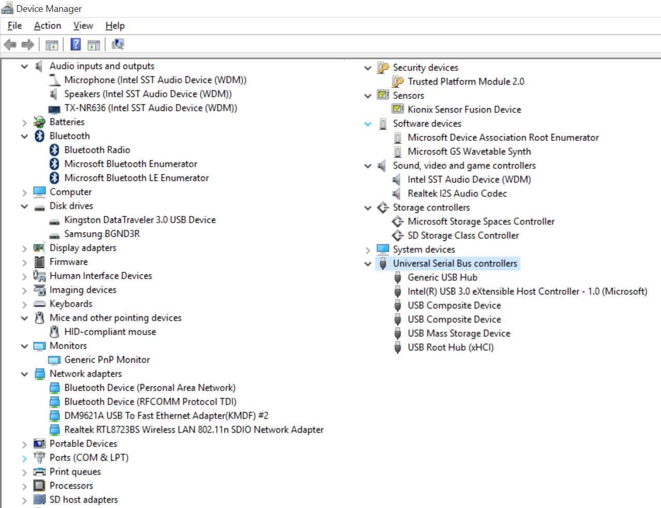Select USB Root Hub (xHCI)
Screen dimensions: 661x508
coord(450,347)
